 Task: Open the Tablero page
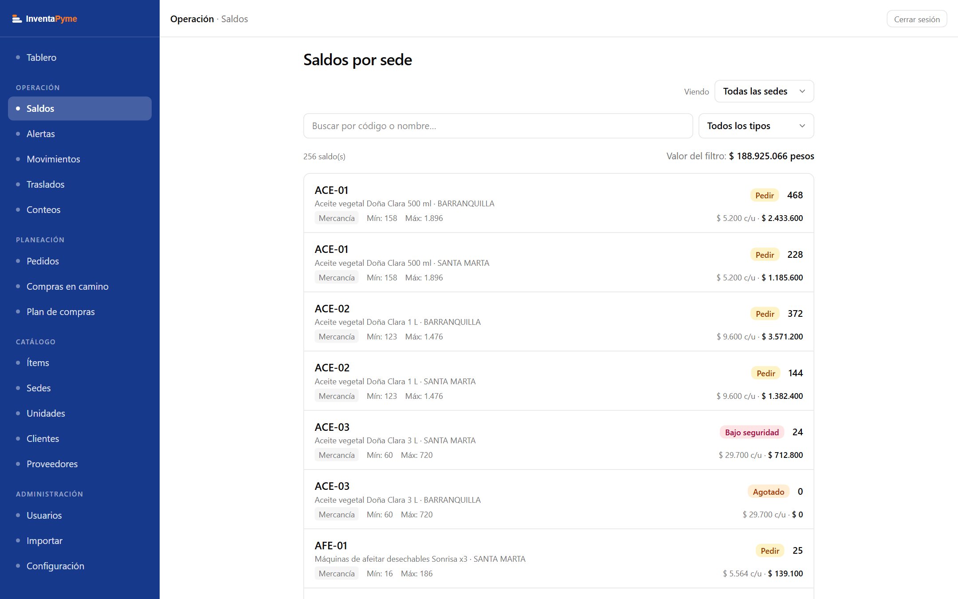point(80,58)
